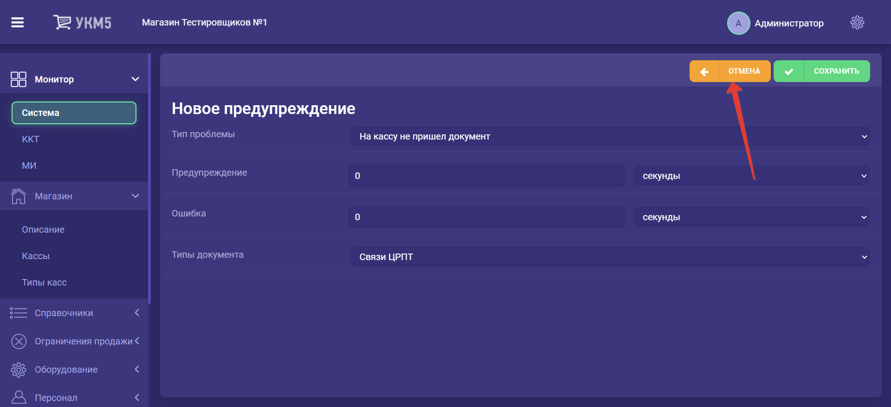Click the Администратор user name
Viewport: 891px width, 407px height.
tap(789, 23)
